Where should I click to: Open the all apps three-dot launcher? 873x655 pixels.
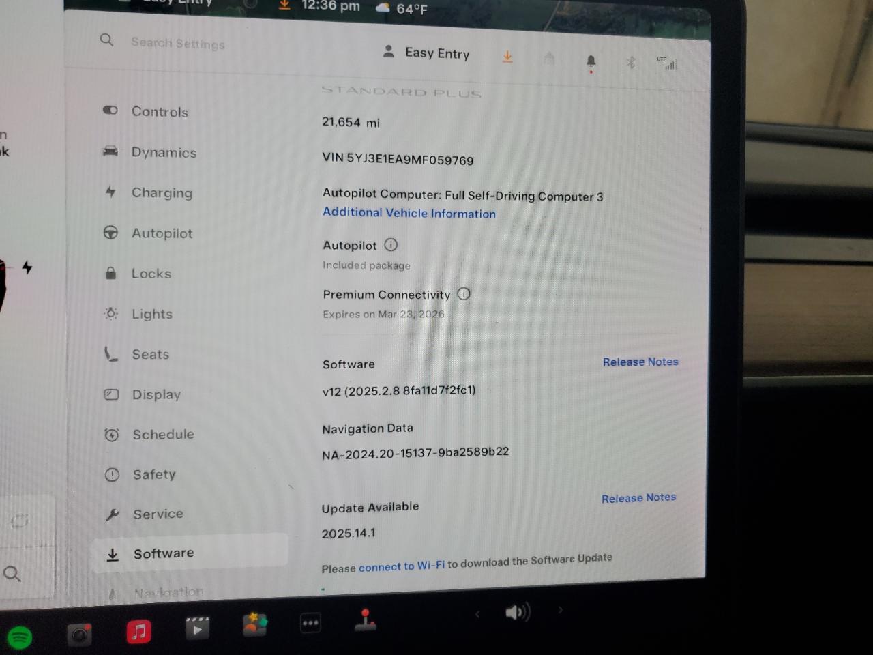[x=310, y=623]
